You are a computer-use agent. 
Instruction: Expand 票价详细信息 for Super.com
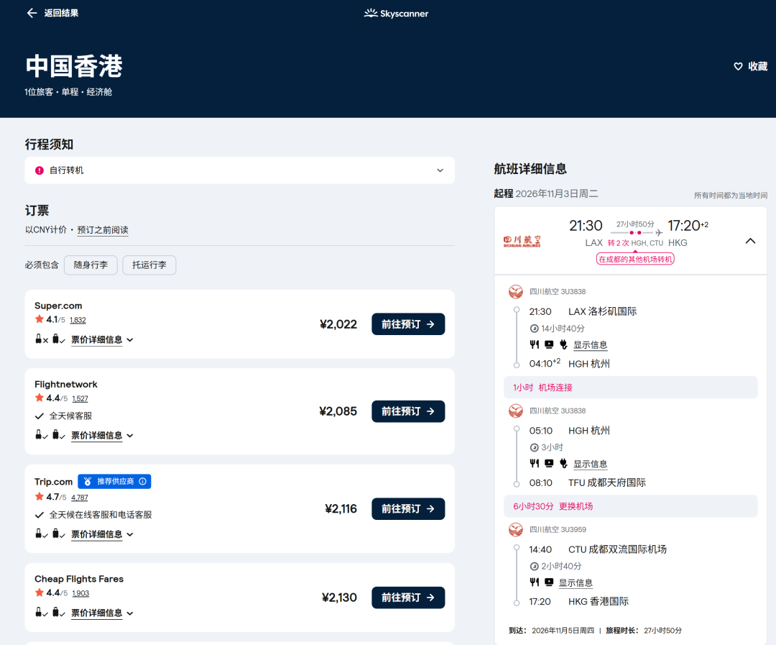pyautogui.click(x=102, y=339)
